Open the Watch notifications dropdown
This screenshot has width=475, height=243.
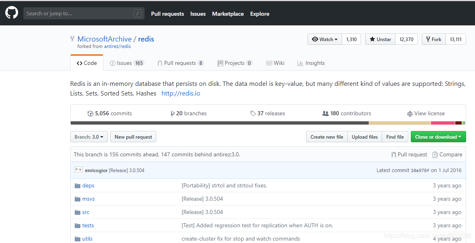tap(325, 39)
